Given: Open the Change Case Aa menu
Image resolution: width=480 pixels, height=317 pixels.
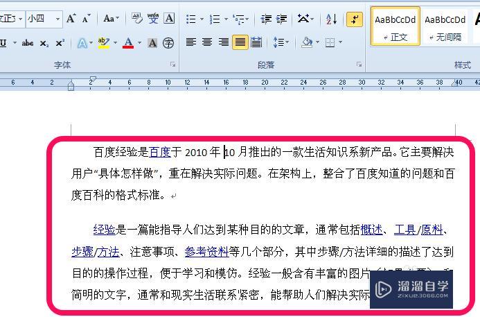Looking at the screenshot, I should pyautogui.click(x=111, y=19).
